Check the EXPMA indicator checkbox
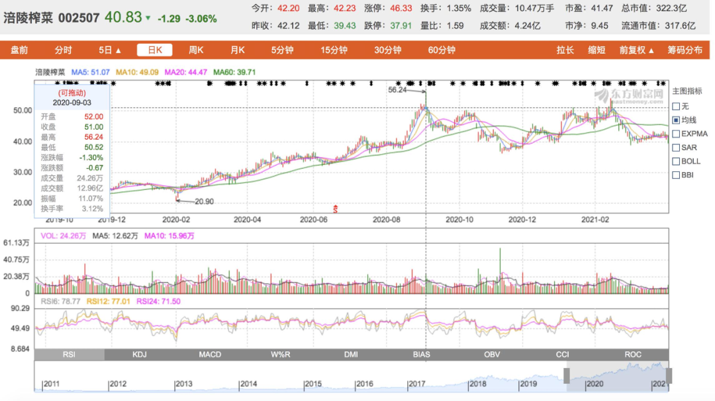Image resolution: width=715 pixels, height=401 pixels. (x=676, y=134)
